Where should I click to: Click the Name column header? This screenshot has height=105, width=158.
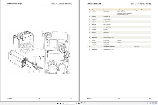[x=105, y=10]
